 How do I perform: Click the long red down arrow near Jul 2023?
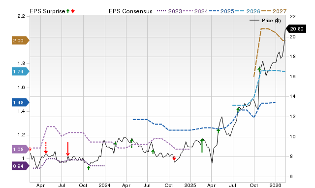tap(68, 149)
